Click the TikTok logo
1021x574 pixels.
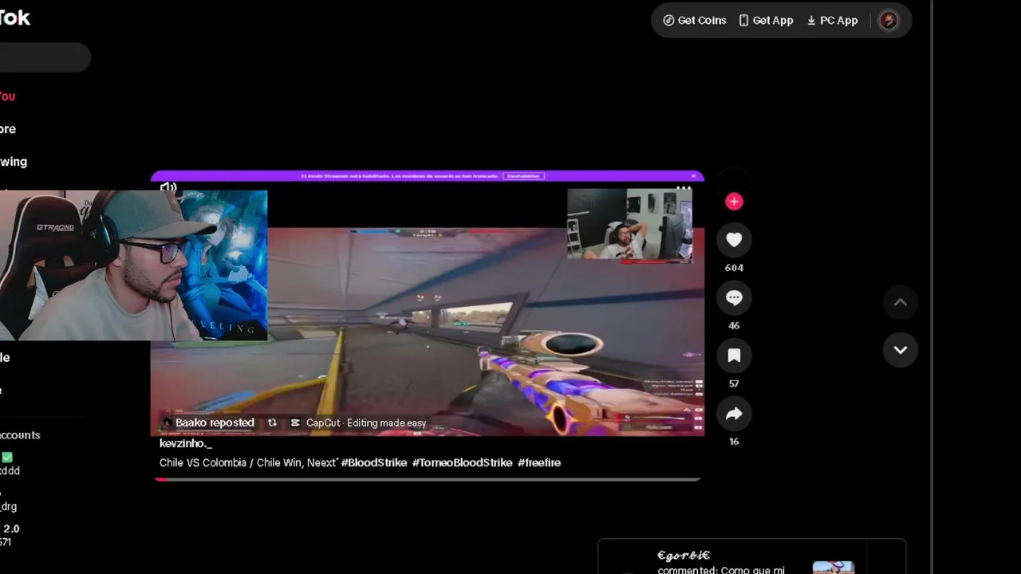pos(15,18)
